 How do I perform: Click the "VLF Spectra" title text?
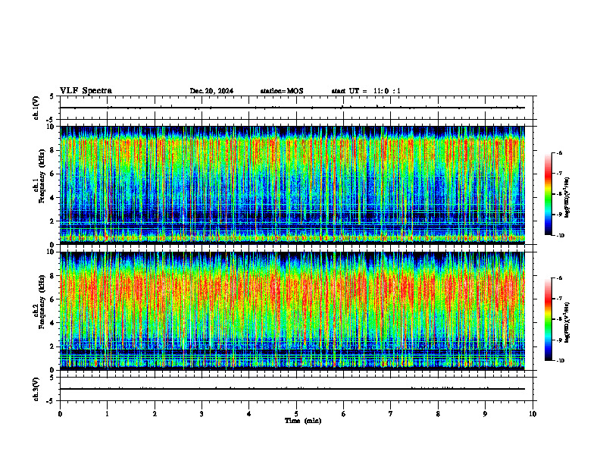tap(86, 91)
